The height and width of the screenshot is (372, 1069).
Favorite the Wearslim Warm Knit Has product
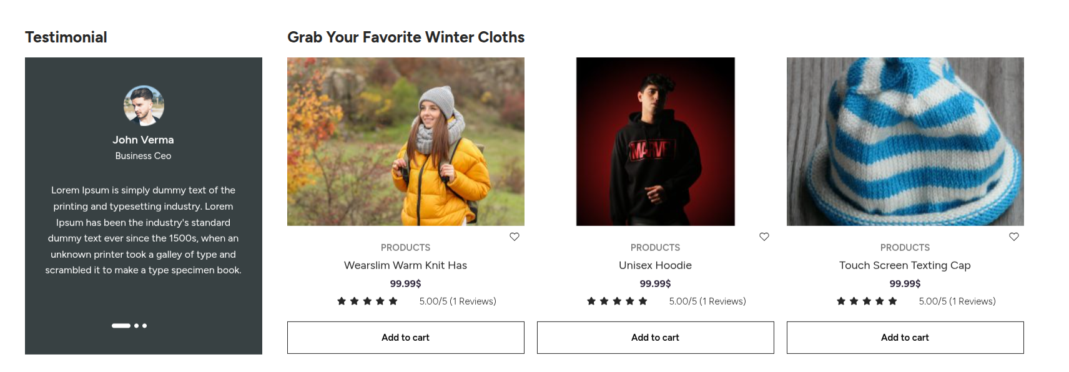tap(515, 237)
